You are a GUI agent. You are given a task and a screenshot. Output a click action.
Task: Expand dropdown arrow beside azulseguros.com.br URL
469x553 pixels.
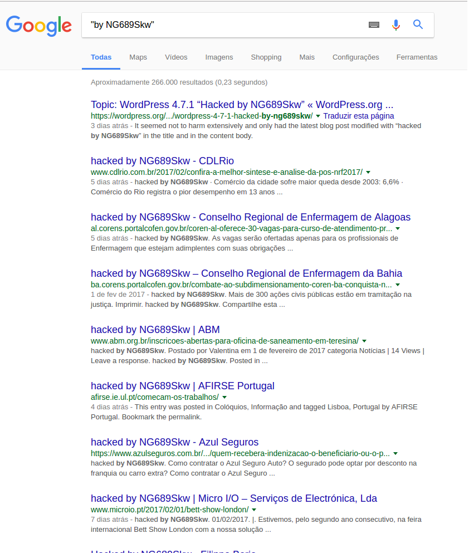tap(395, 453)
